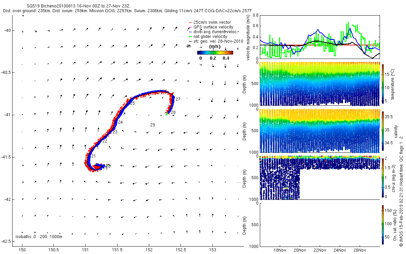The height and width of the screenshot is (254, 406).
Task: Click track day label 23
Action: [115, 132]
